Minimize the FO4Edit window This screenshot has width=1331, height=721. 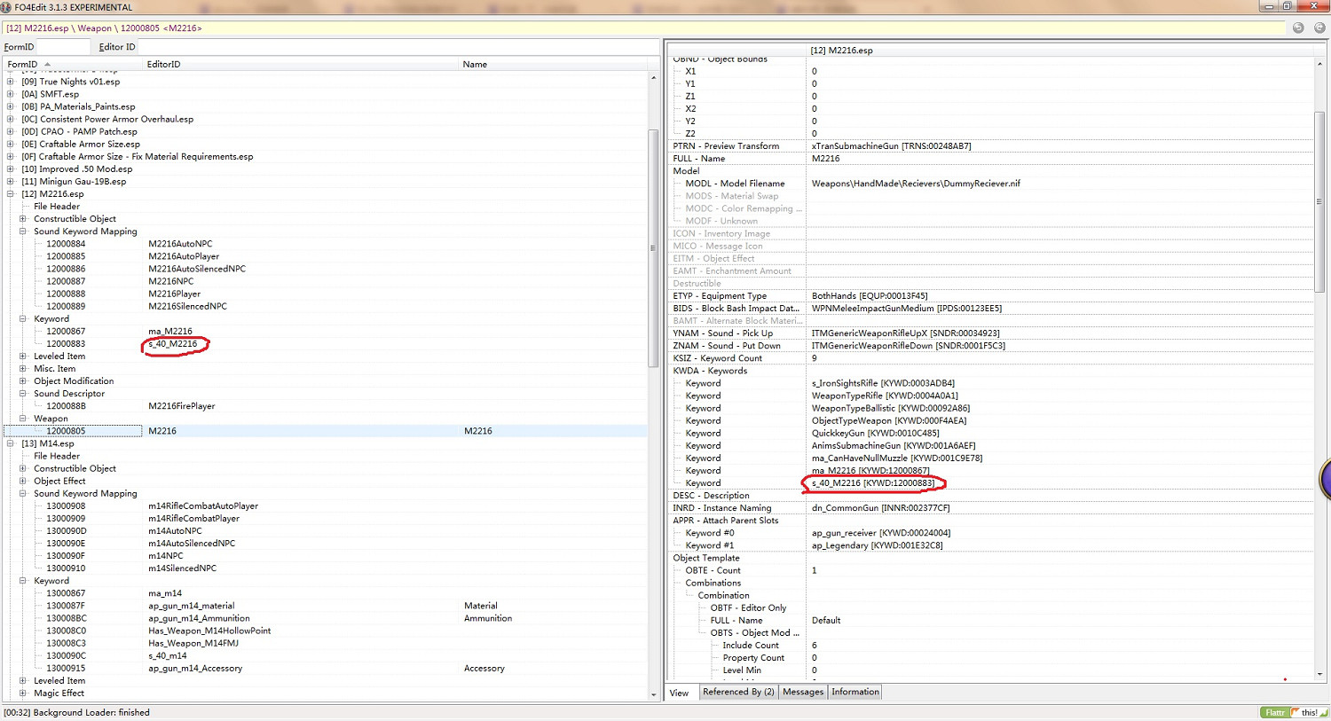[1269, 6]
